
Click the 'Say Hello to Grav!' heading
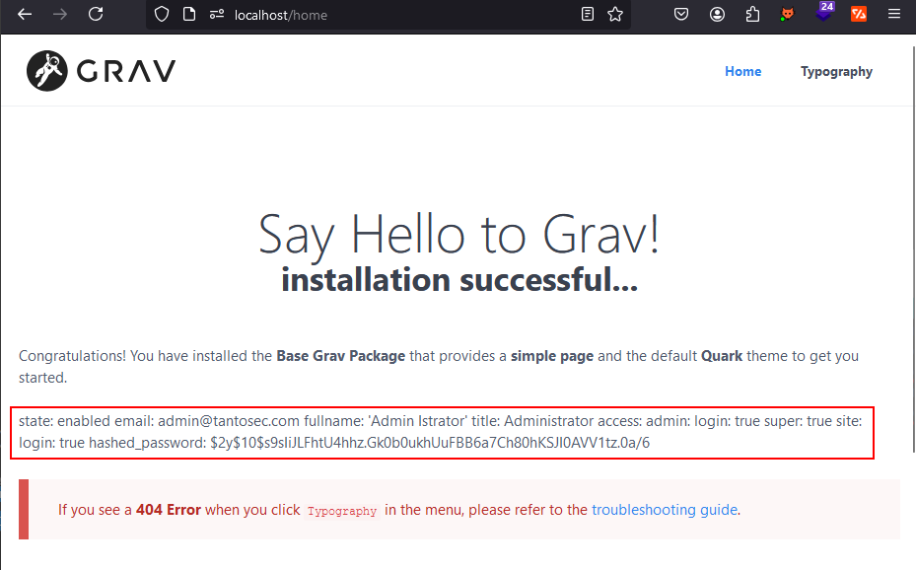(458, 234)
